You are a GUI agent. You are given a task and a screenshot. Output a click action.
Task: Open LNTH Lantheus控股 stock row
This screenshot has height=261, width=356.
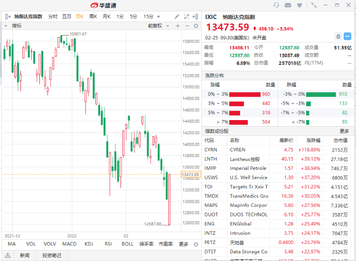tap(276, 159)
